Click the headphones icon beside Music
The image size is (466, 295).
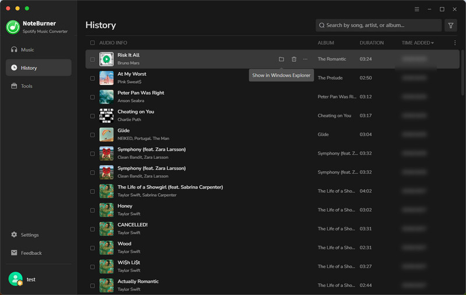click(x=14, y=49)
